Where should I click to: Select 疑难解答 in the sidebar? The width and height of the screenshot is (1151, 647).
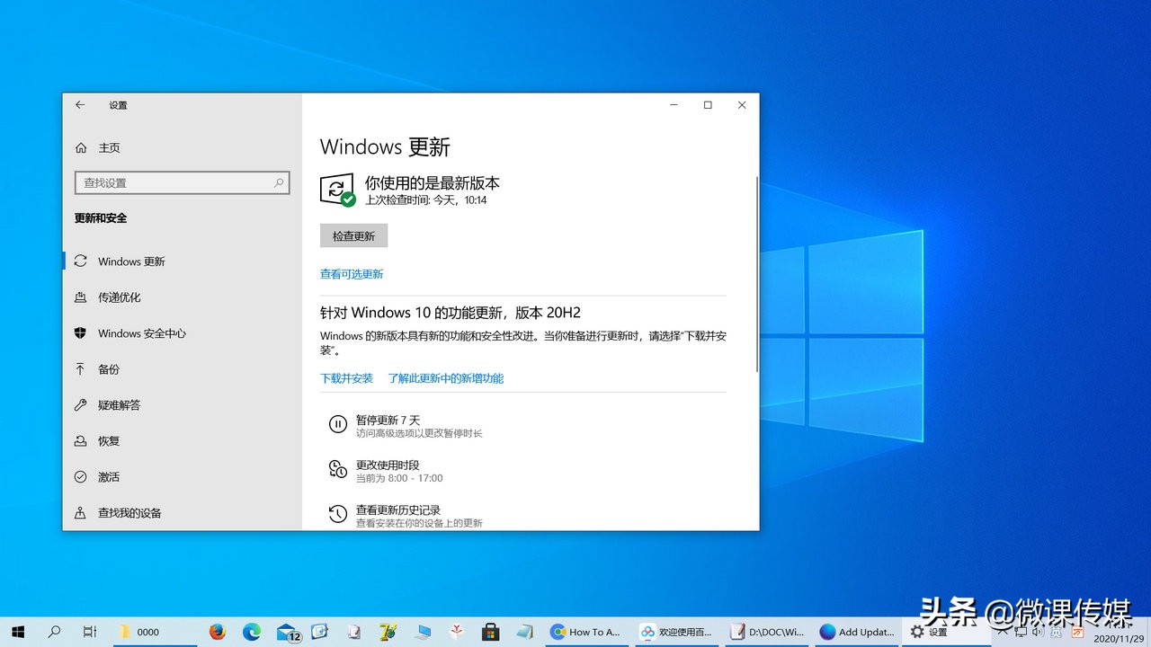(120, 405)
